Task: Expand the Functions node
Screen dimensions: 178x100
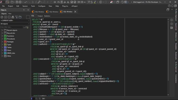Action: (2, 36)
